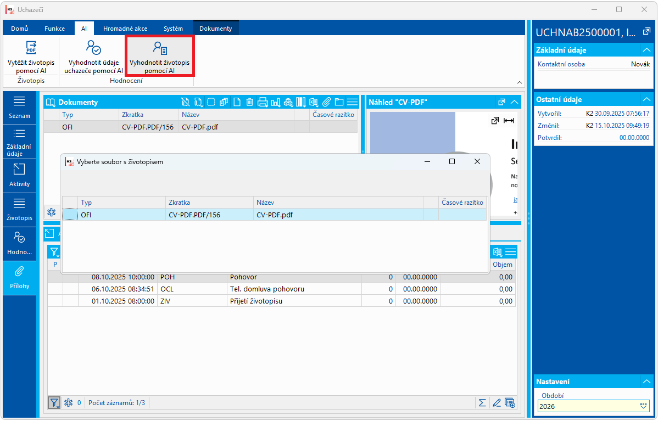This screenshot has height=421, width=658.
Task: Toggle fit-width icon in CV-PDF preview
Action: (x=509, y=121)
